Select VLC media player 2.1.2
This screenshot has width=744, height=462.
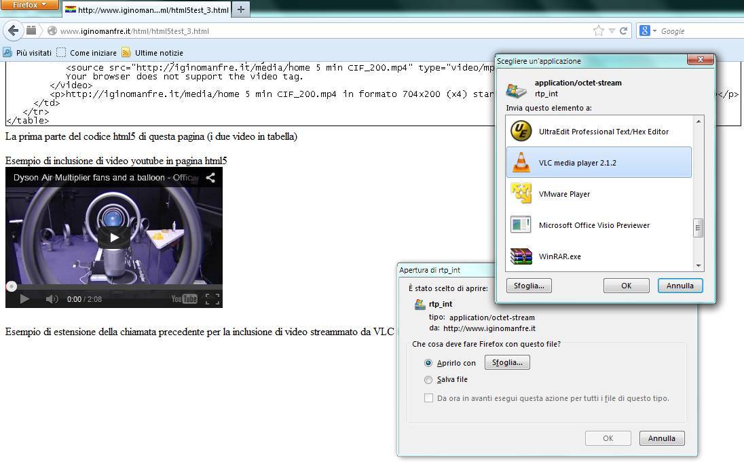(x=599, y=162)
